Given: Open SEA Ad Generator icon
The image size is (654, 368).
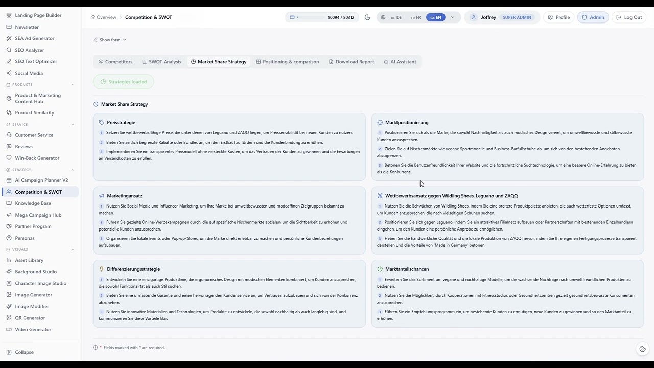Looking at the screenshot, I should (x=9, y=38).
